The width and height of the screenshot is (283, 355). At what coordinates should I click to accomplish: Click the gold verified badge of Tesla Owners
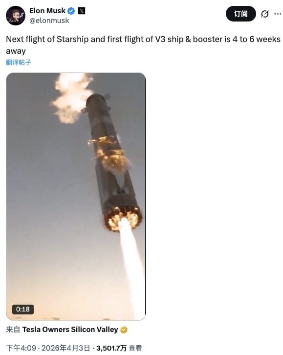[x=124, y=330]
